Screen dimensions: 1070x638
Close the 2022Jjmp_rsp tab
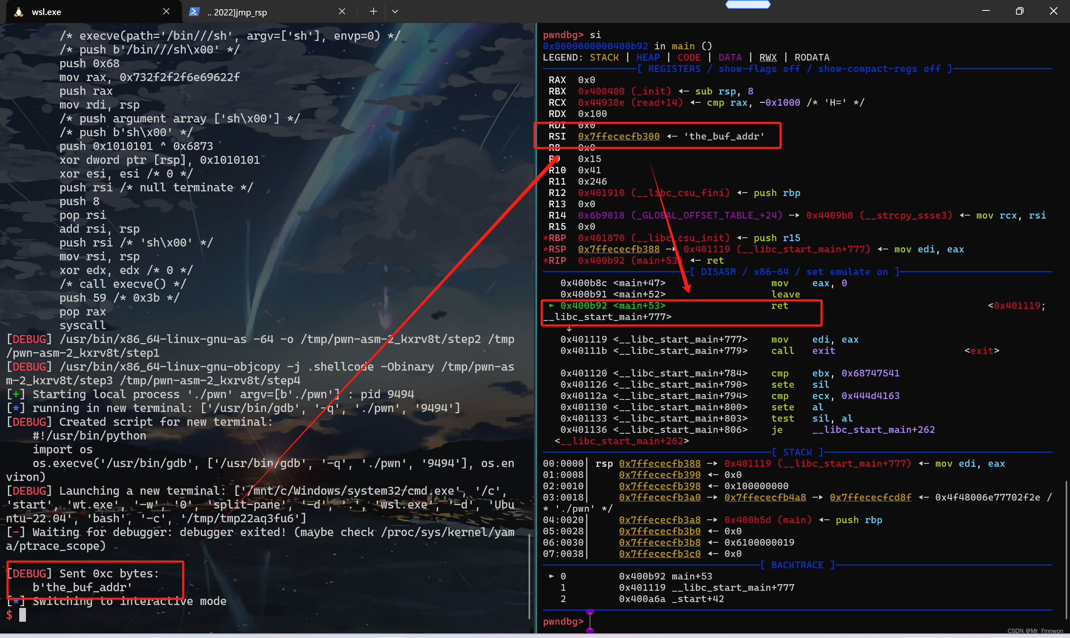(342, 11)
